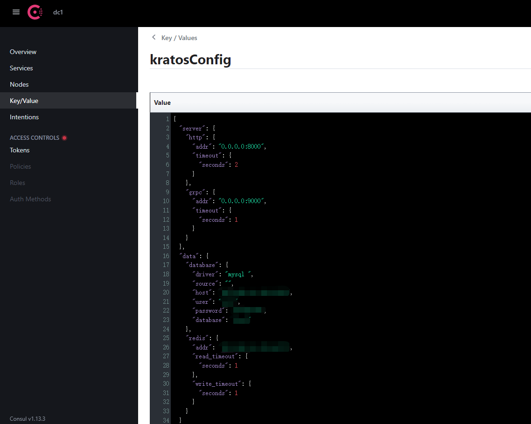531x424 pixels.
Task: Open the dc1 datacenter selector
Action: (x=58, y=12)
